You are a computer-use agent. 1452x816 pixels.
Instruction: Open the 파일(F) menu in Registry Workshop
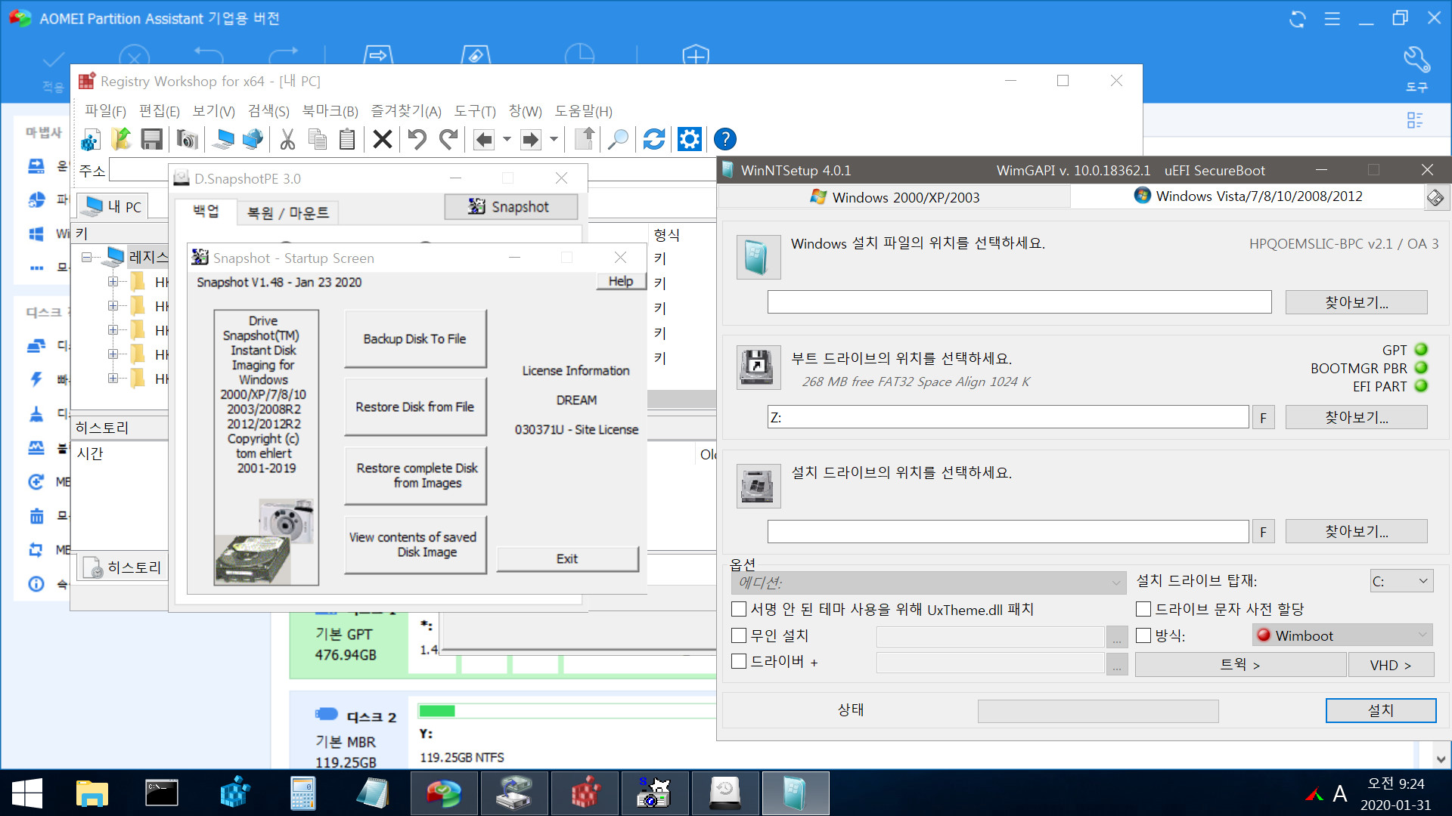pos(105,111)
